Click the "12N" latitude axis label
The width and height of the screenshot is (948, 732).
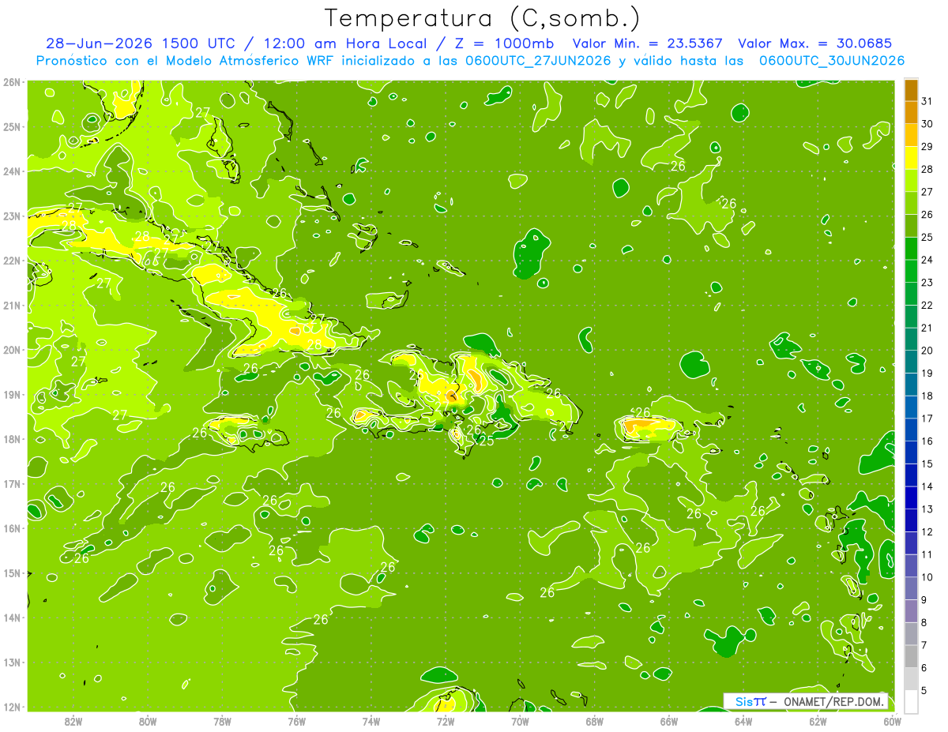(12, 707)
